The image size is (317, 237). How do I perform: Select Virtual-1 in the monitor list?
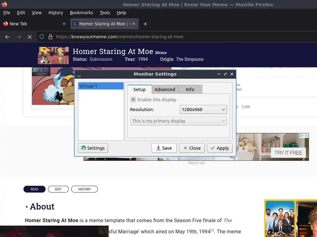click(101, 86)
